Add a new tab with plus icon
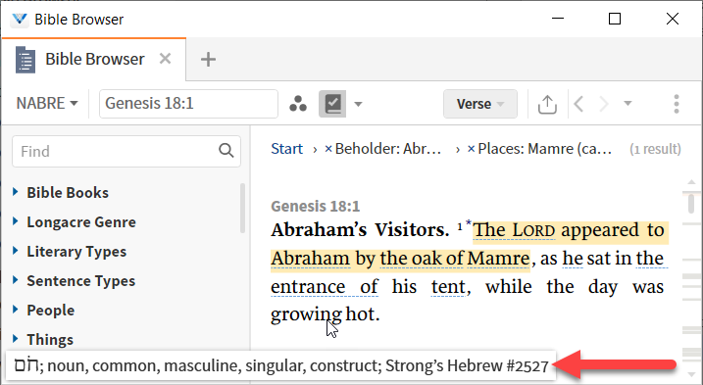703x385 pixels. pos(208,59)
